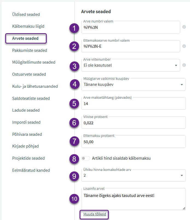190x220 pixels.
Task: Select Arvete seaded sidebar item
Action: tap(25, 38)
